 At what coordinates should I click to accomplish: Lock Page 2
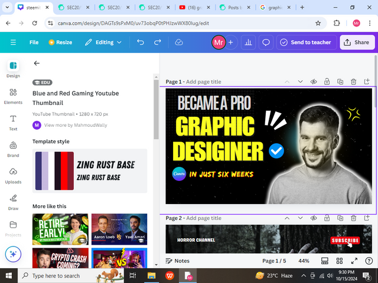click(x=327, y=218)
